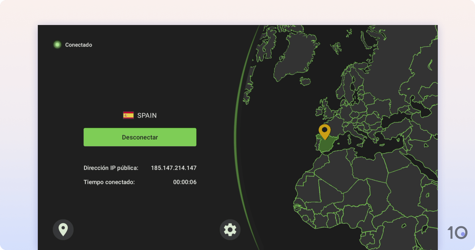Screen dimensions: 475x250
Task: Select the Spain flag icon
Action: [x=128, y=115]
